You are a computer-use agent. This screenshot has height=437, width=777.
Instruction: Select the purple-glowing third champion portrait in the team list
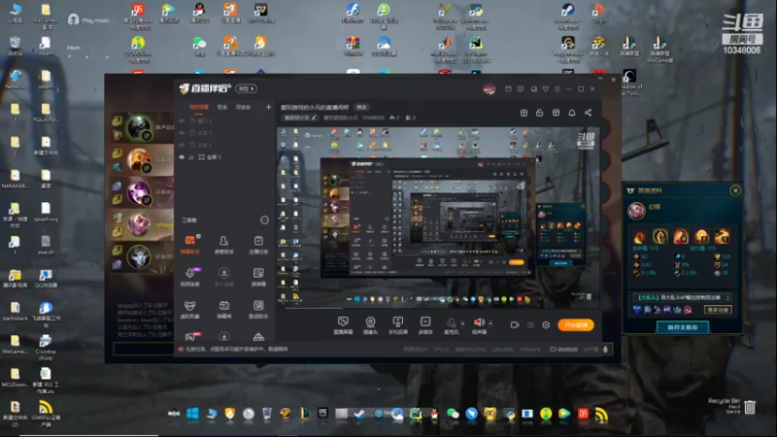(x=139, y=192)
